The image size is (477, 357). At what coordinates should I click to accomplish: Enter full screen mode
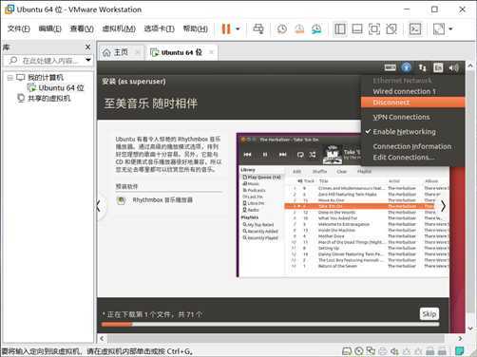coord(374,29)
